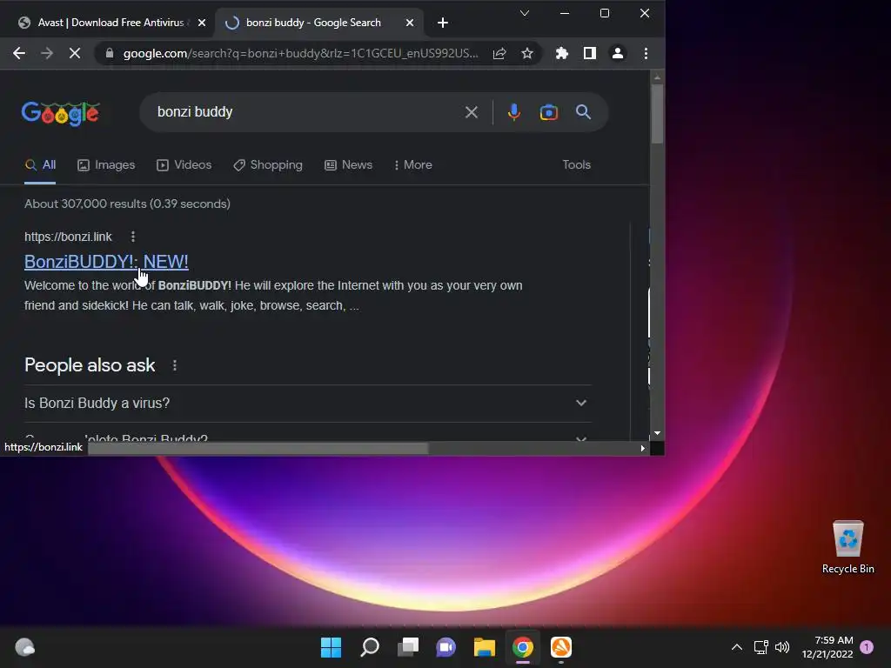This screenshot has width=891, height=668.
Task: Select the Recycle Bin desktop icon
Action: click(x=847, y=548)
